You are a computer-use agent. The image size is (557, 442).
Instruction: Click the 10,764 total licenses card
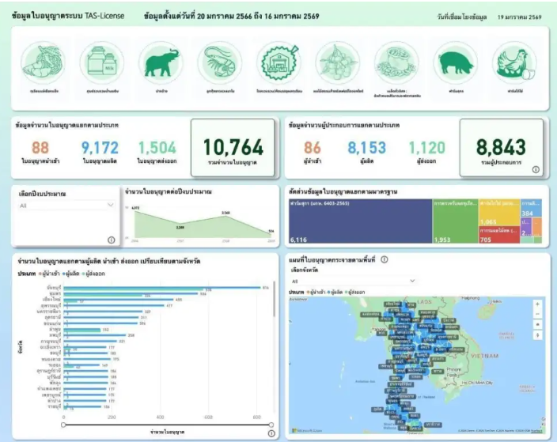click(233, 149)
